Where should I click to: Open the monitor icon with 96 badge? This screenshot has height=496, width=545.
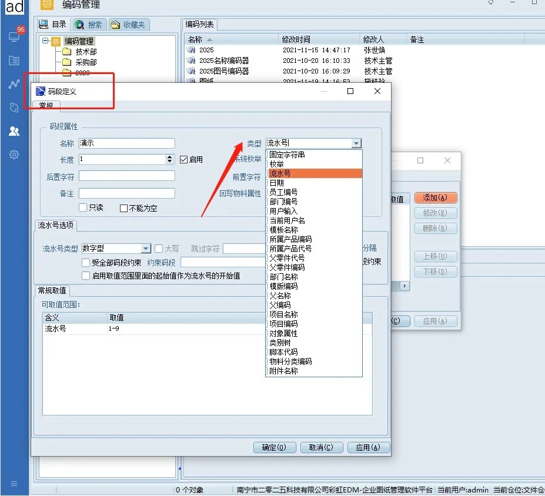pyautogui.click(x=14, y=36)
